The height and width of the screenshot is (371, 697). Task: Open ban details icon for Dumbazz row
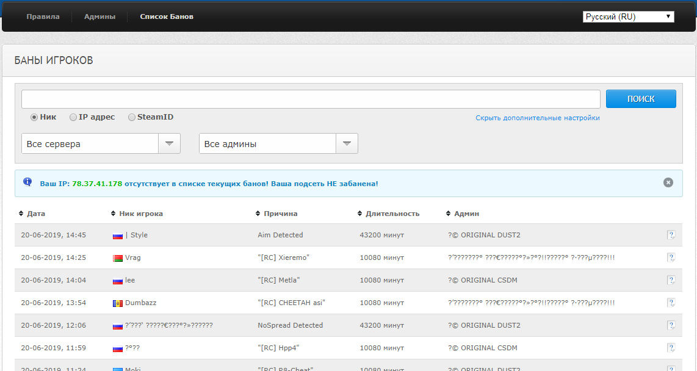(x=671, y=303)
